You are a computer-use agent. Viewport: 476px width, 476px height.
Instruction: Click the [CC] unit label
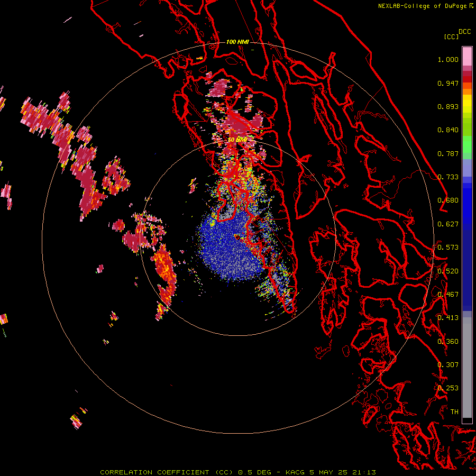point(451,36)
